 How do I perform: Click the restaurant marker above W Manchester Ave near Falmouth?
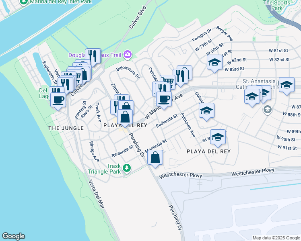[180, 76]
